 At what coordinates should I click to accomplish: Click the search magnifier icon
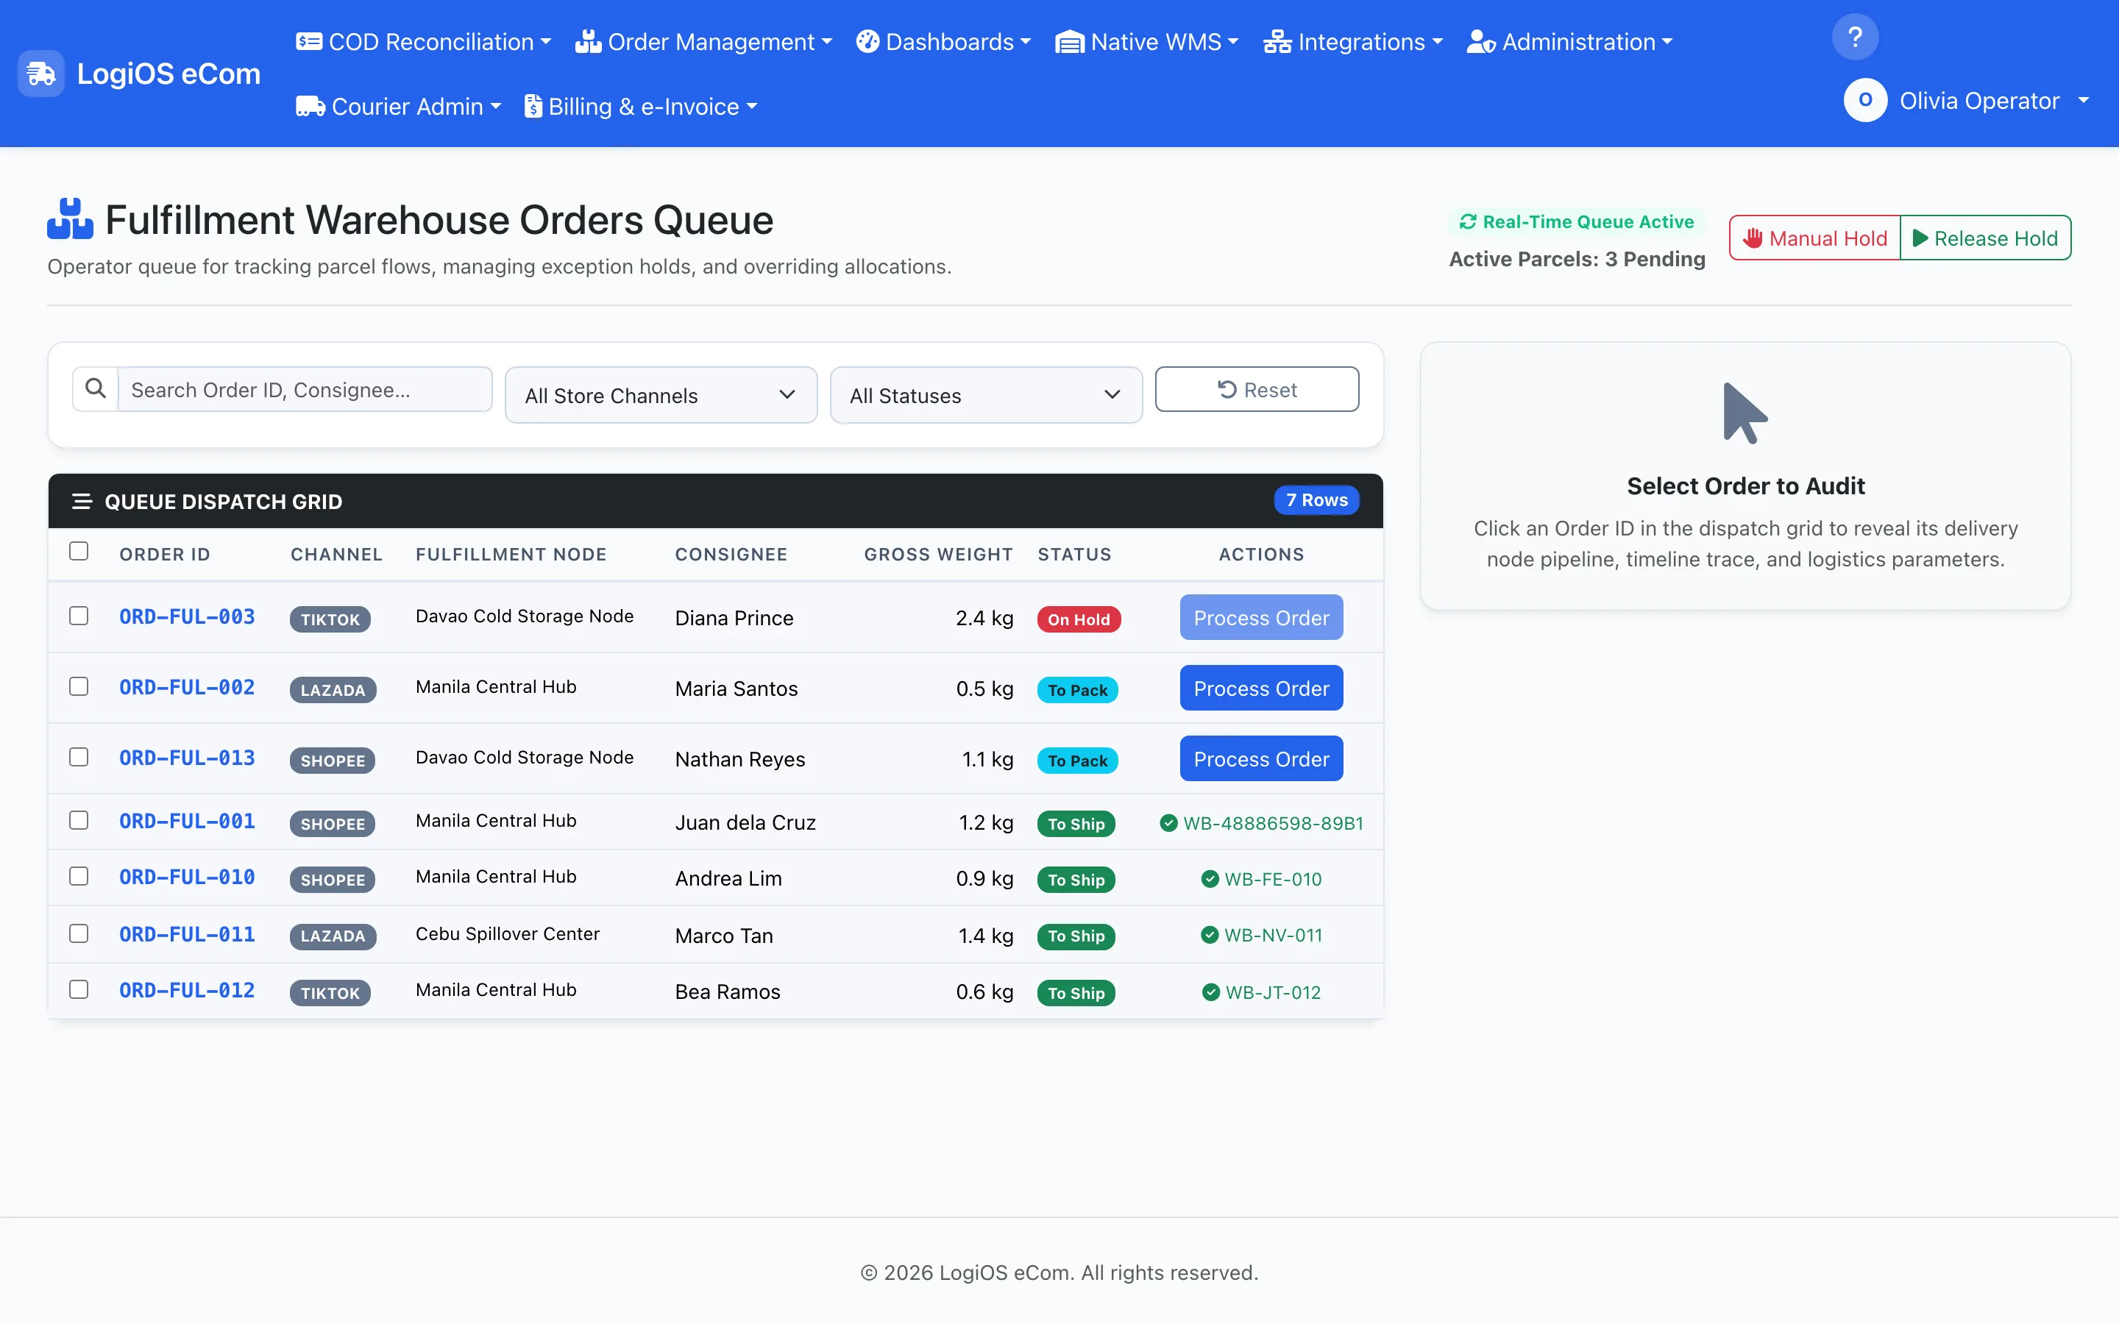pyautogui.click(x=96, y=389)
